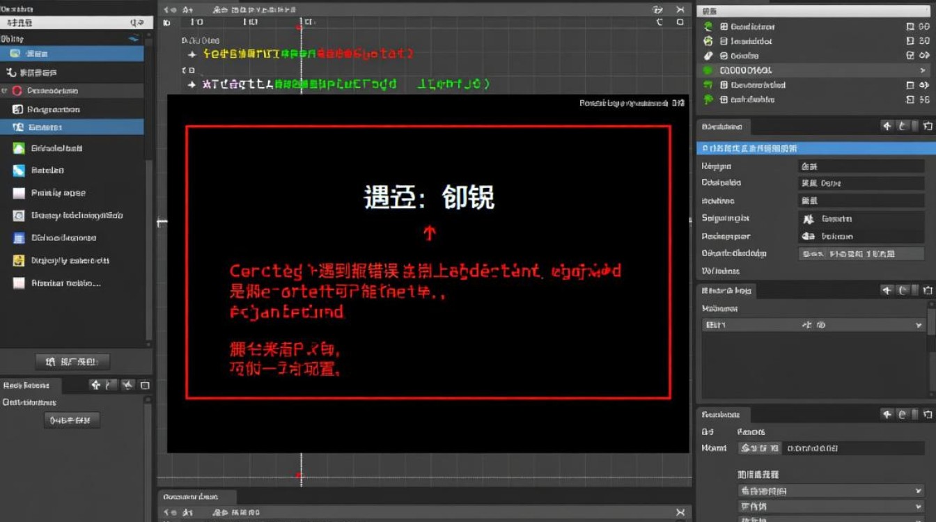Click the button below the left panel list
Image resolution: width=936 pixels, height=522 pixels.
click(72, 361)
